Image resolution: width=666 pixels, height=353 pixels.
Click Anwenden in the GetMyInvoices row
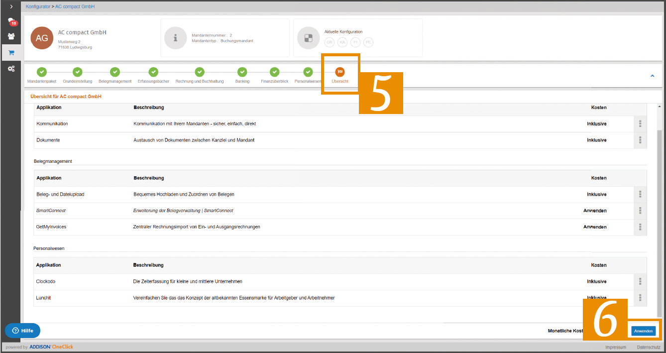coord(595,227)
